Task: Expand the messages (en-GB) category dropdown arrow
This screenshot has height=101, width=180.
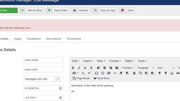Action: point(58,79)
